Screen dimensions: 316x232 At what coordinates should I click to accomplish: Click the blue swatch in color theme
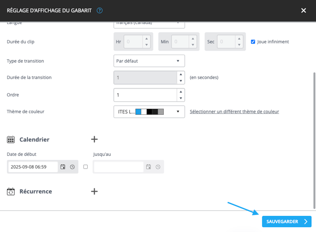138,112
